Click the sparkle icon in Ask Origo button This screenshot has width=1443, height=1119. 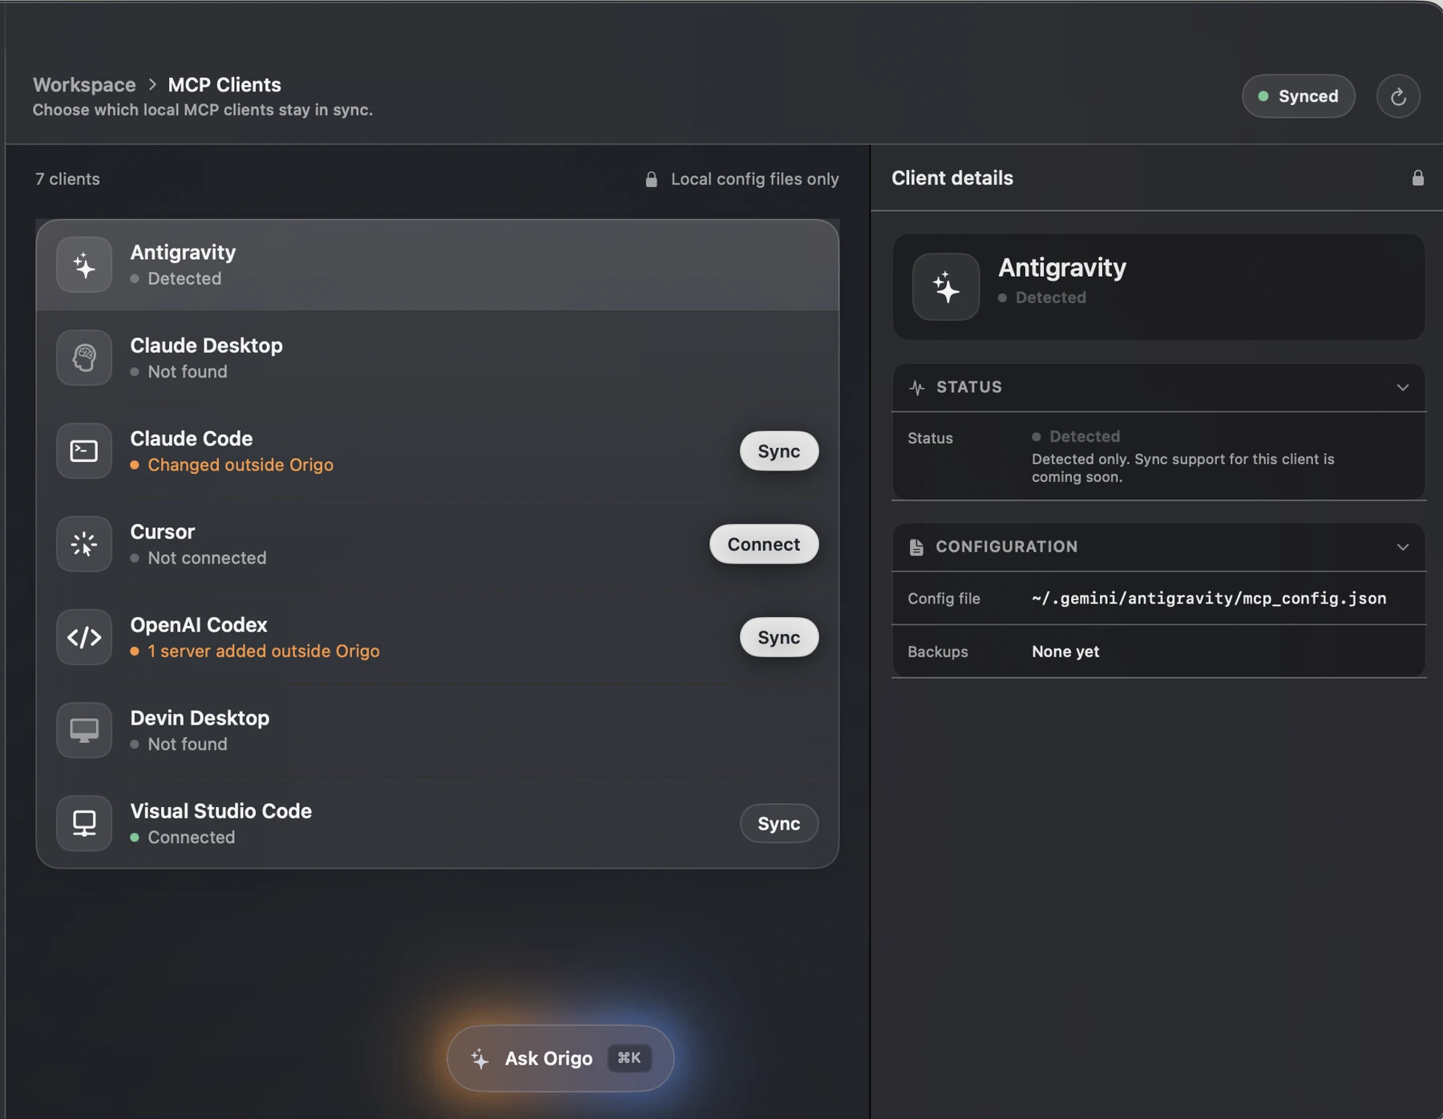point(479,1058)
